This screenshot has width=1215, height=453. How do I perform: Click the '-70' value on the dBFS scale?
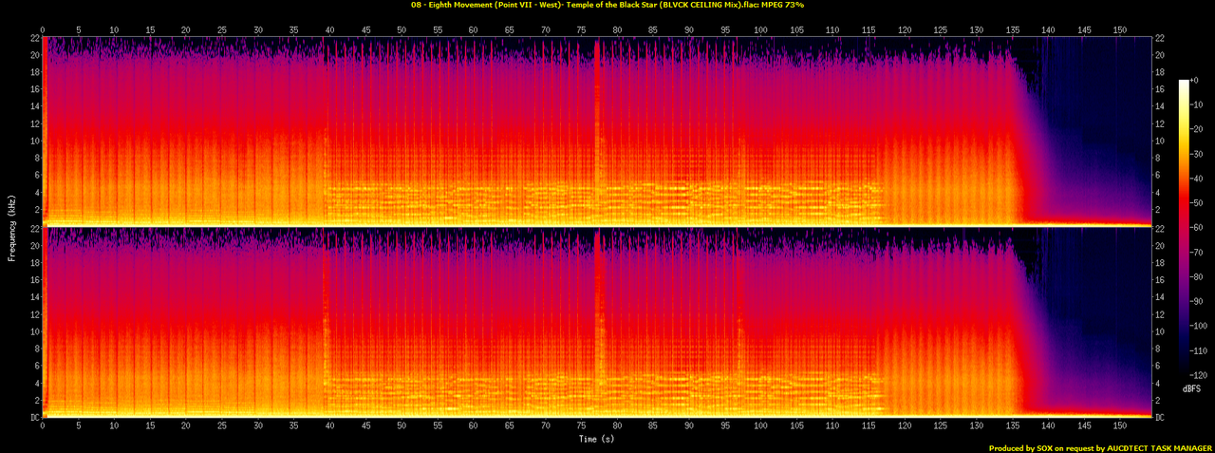pos(1199,251)
